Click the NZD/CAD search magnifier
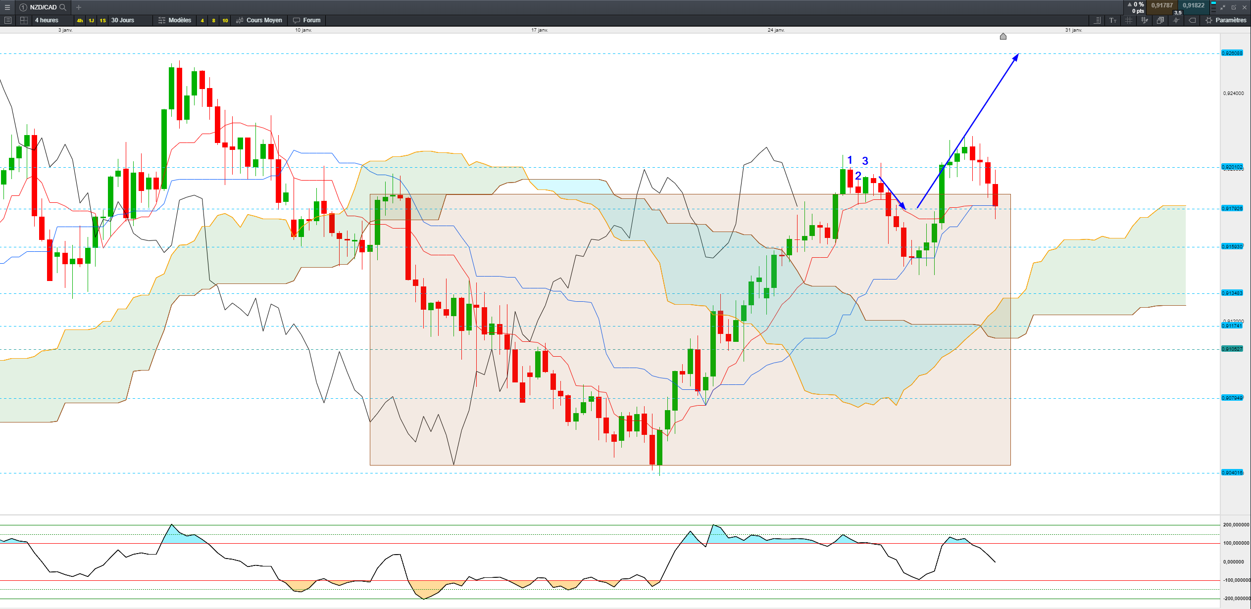Viewport: 1251px width, 609px height. click(63, 7)
